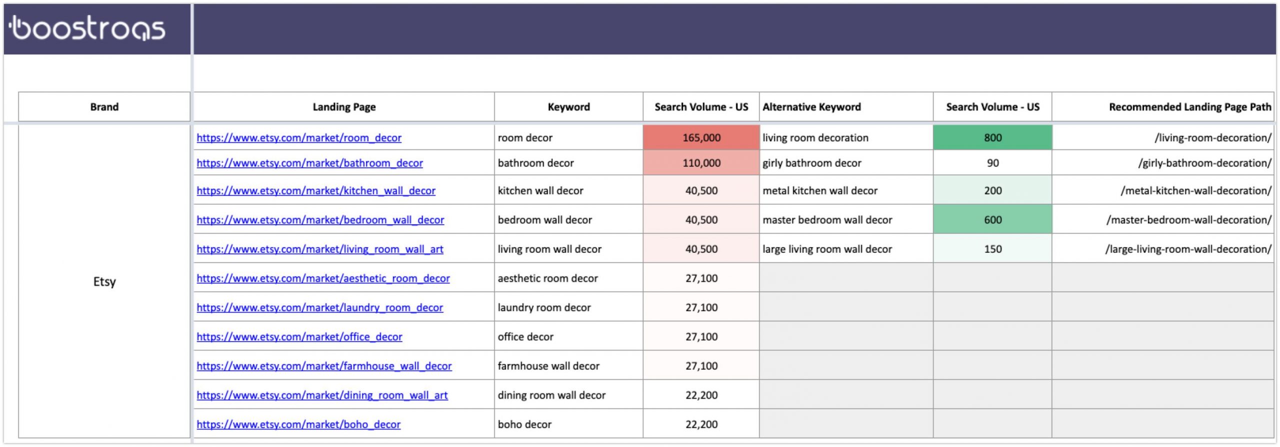Open the Etsy office_decor market link
The height and width of the screenshot is (447, 1280).
(299, 337)
